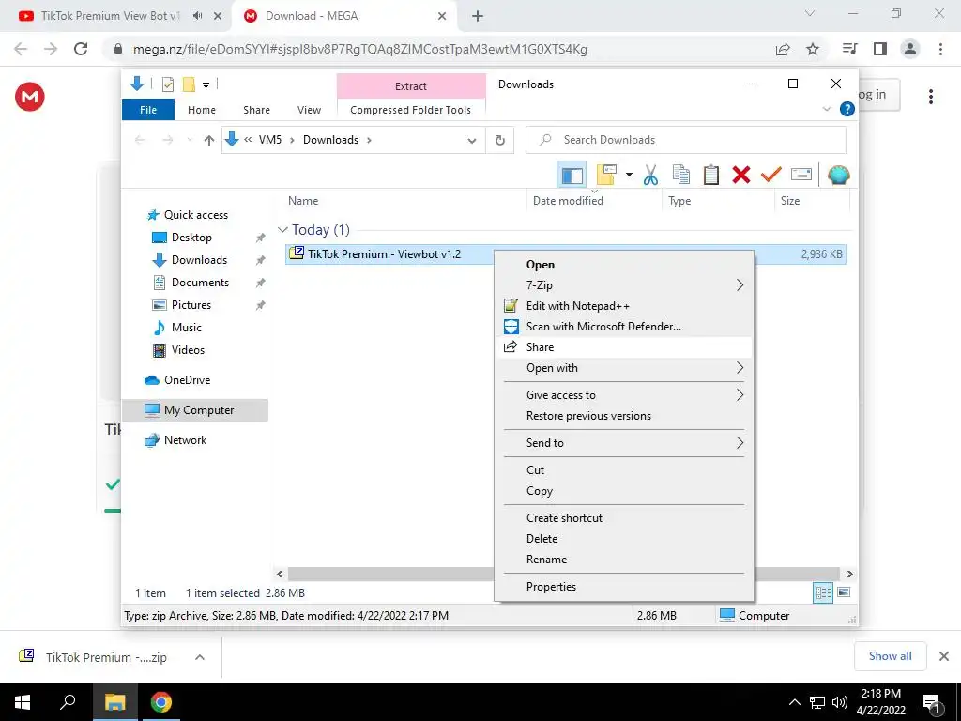Click File Explorer icon on taskbar
Viewport: 961px width, 721px height.
[x=114, y=702]
